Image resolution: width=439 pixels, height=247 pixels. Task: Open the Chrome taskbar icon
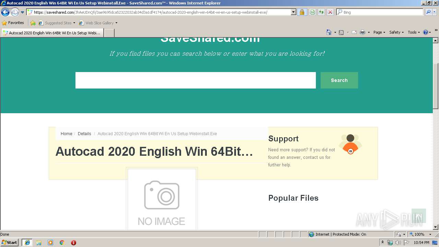click(x=62, y=243)
